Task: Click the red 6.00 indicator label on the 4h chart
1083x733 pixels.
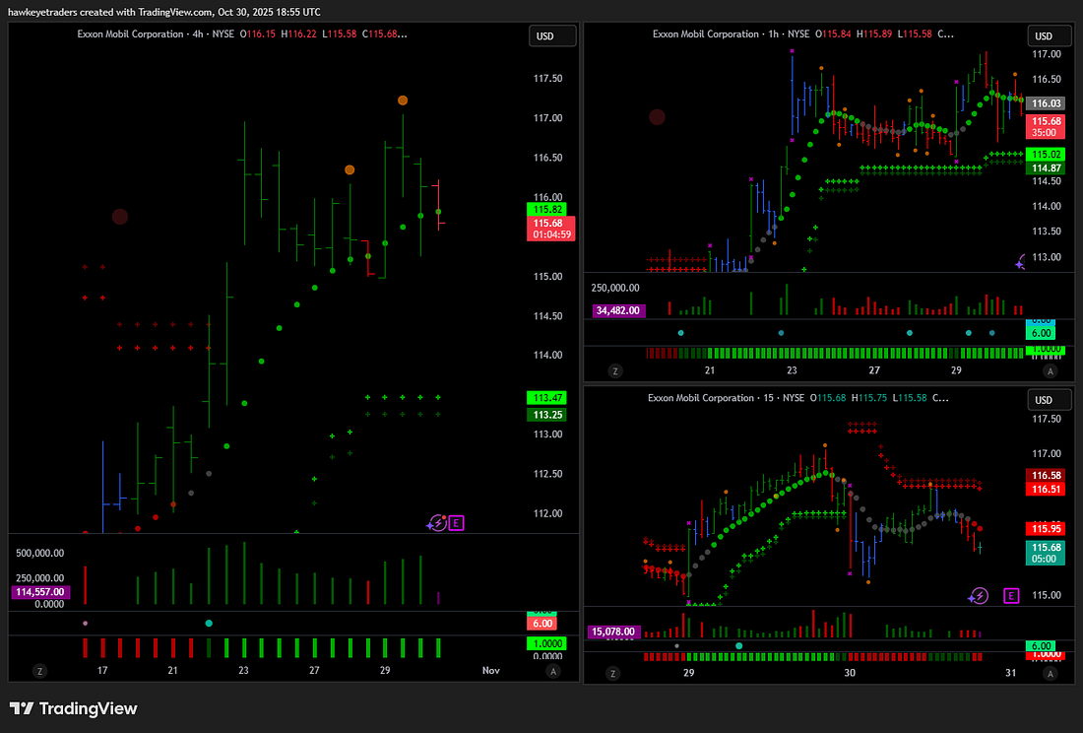Action: tap(542, 624)
